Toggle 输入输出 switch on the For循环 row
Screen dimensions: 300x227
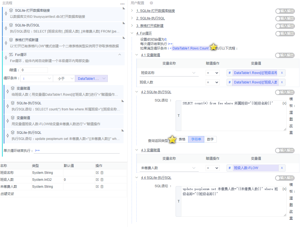(x=285, y=33)
